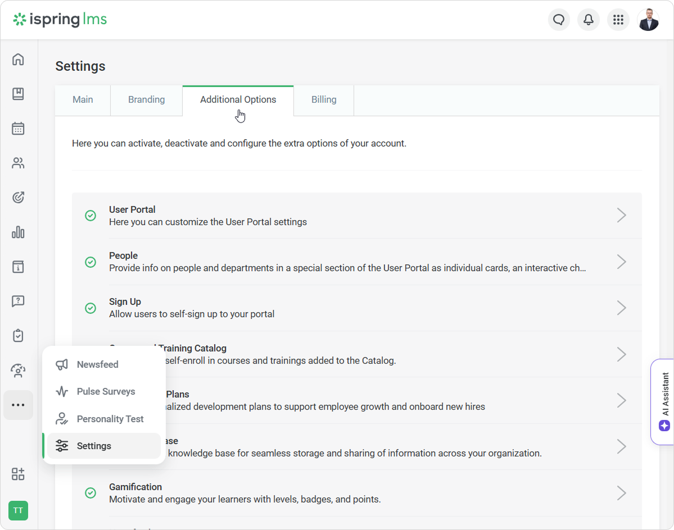The image size is (674, 530).
Task: Expand the Gamification option chevron
Action: click(621, 493)
